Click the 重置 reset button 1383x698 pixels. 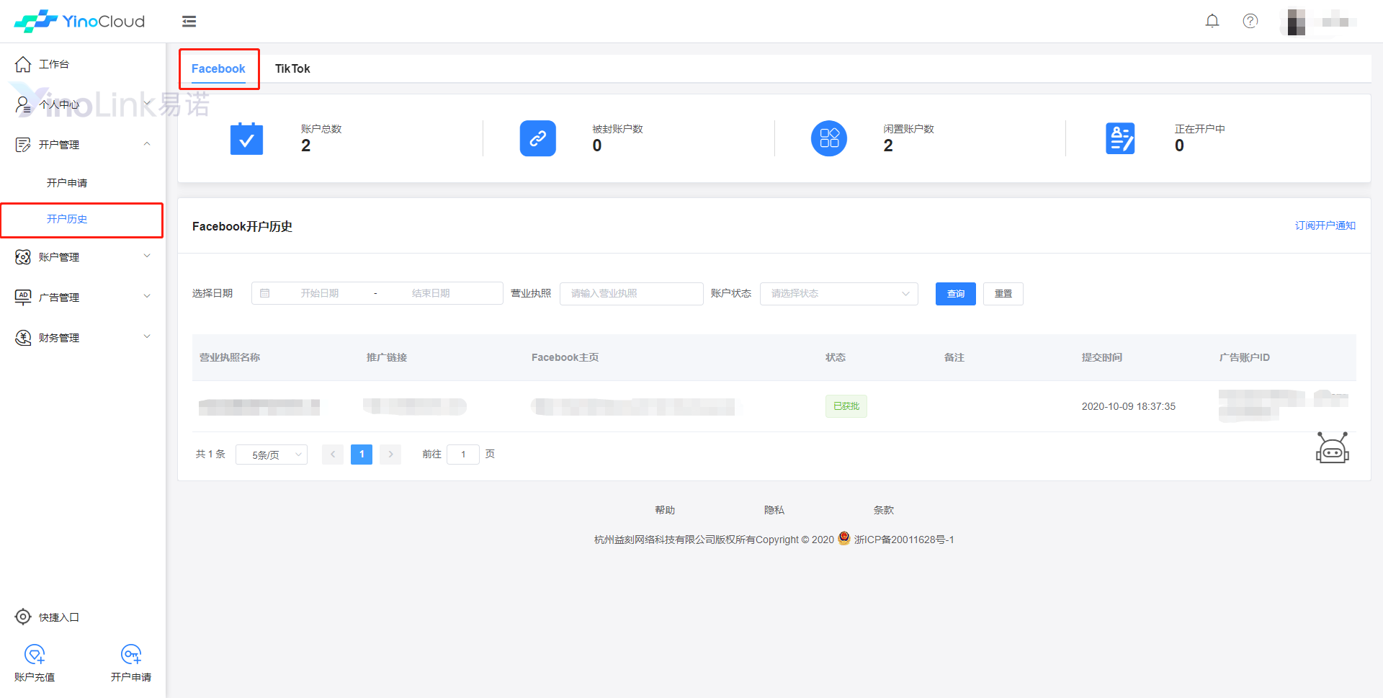tap(1003, 294)
